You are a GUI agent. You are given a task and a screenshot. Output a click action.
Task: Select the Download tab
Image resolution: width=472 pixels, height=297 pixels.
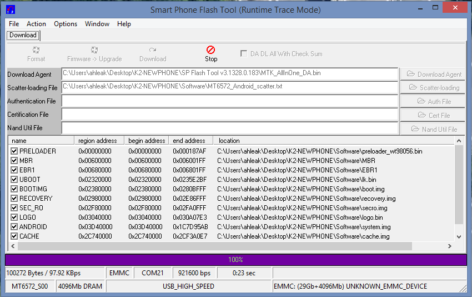[x=23, y=35]
